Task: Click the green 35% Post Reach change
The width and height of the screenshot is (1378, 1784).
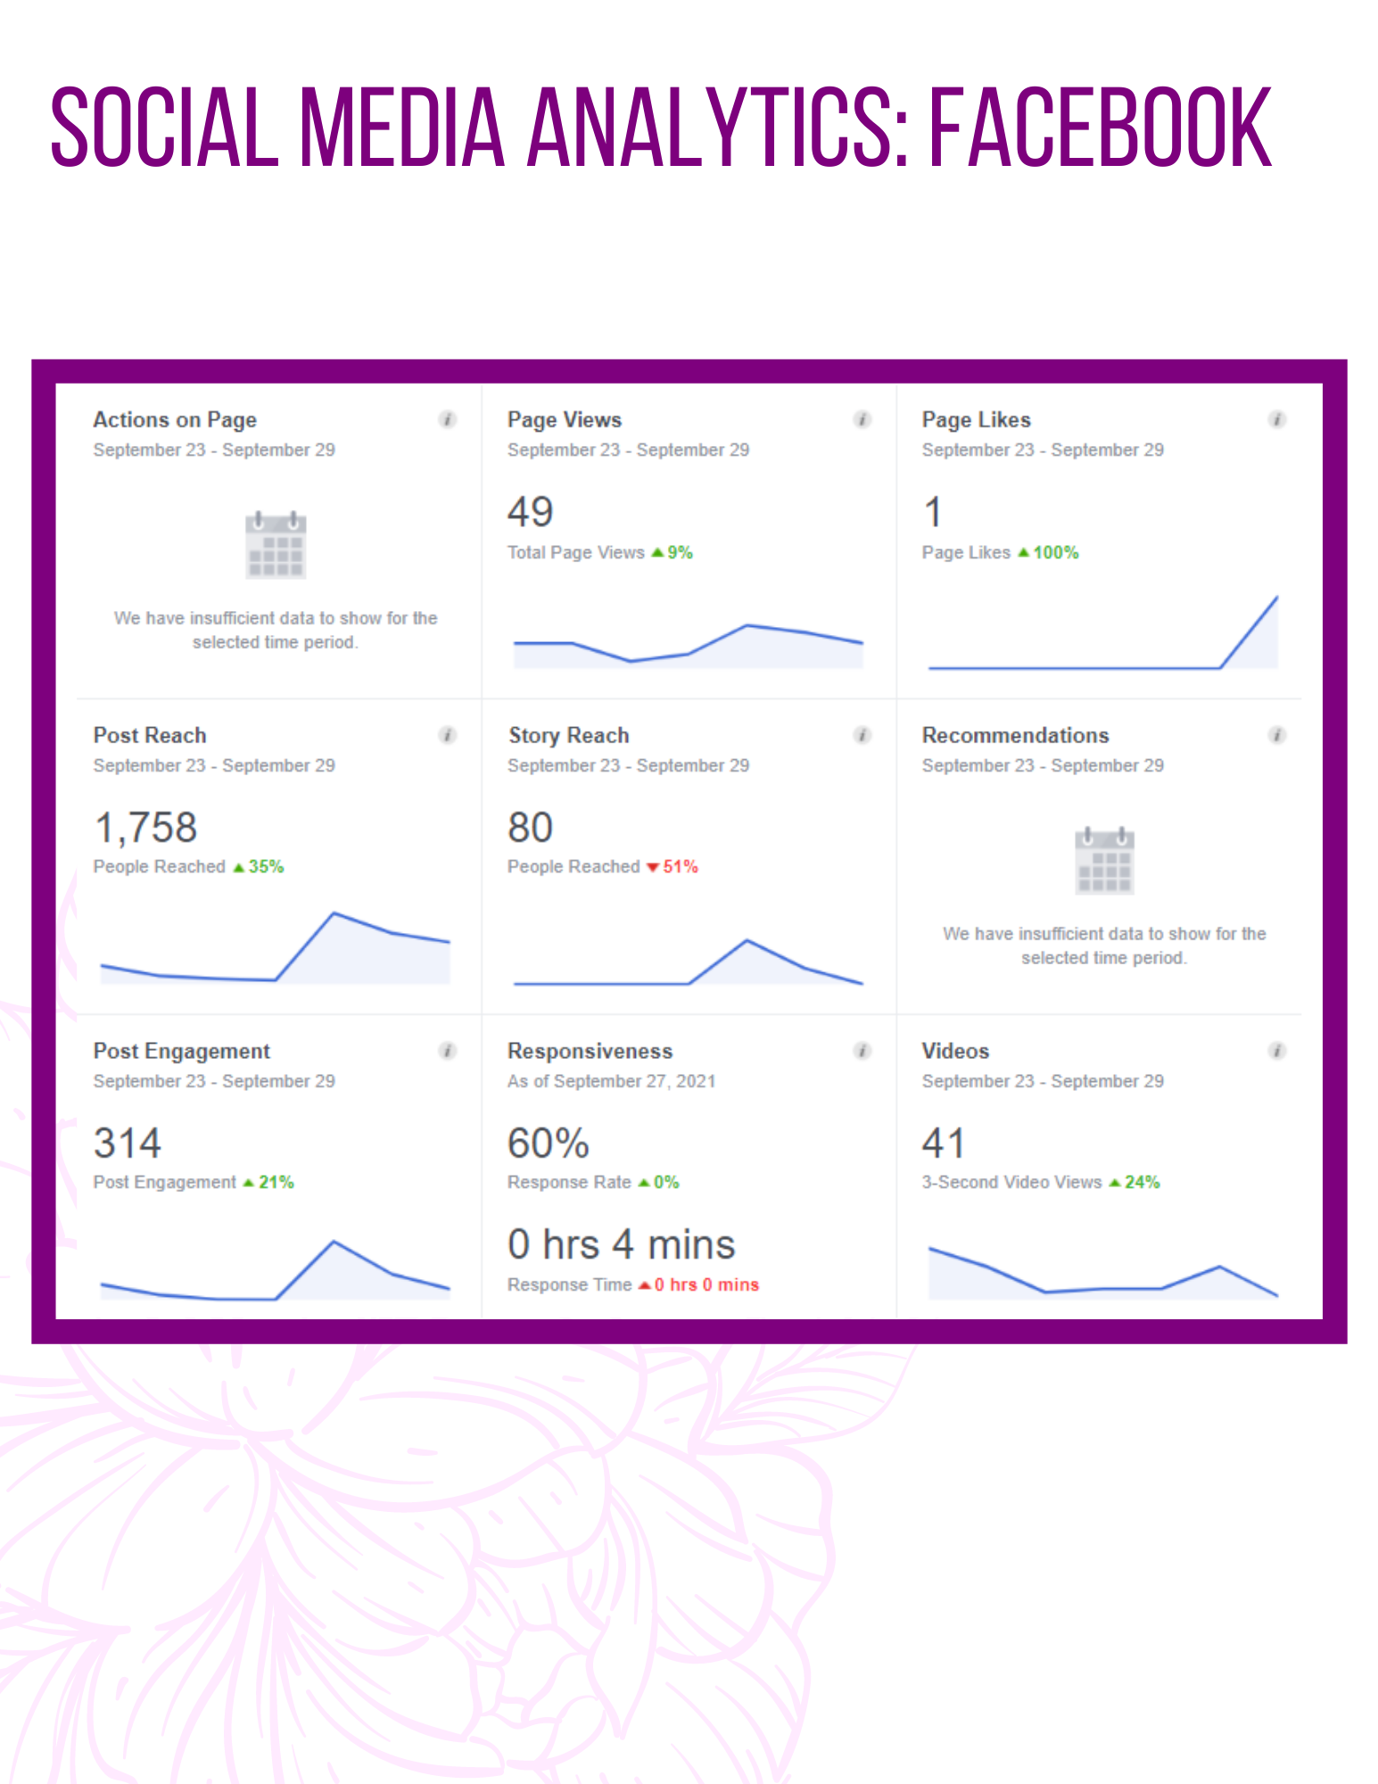Action: click(x=259, y=867)
